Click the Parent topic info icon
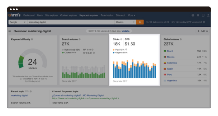This screenshot has width=218, height=116. [x=31, y=91]
